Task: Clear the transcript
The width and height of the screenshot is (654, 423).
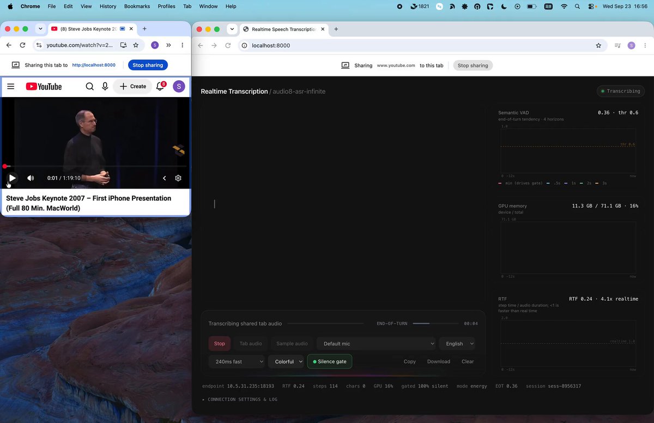Action: pyautogui.click(x=468, y=361)
